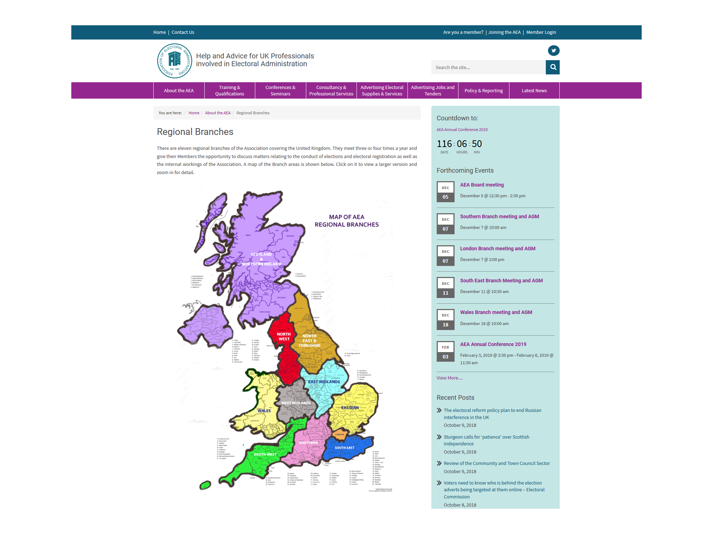
Task: Select the About the AEA menu tab
Action: [x=179, y=90]
